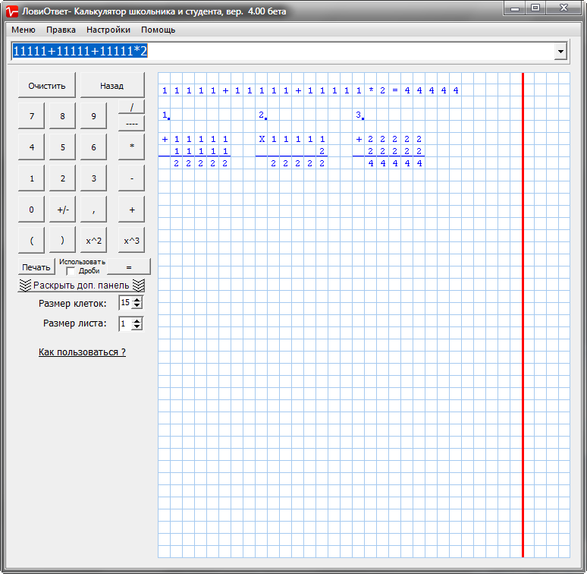The image size is (587, 574).
Task: Click the equals button
Action: pyautogui.click(x=128, y=266)
